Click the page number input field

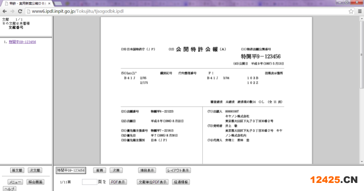tap(89, 182)
